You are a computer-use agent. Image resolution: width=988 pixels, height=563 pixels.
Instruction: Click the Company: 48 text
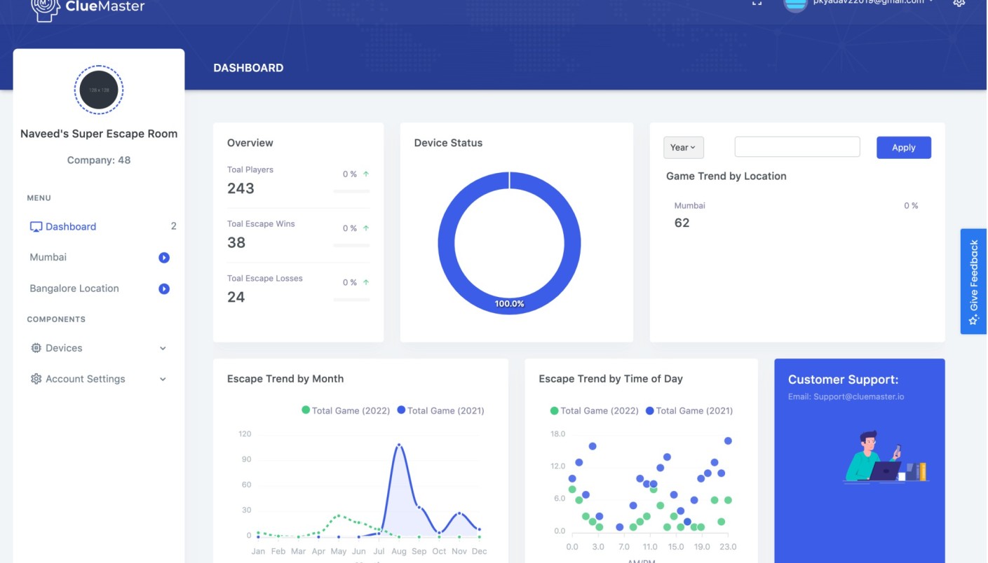pos(99,160)
